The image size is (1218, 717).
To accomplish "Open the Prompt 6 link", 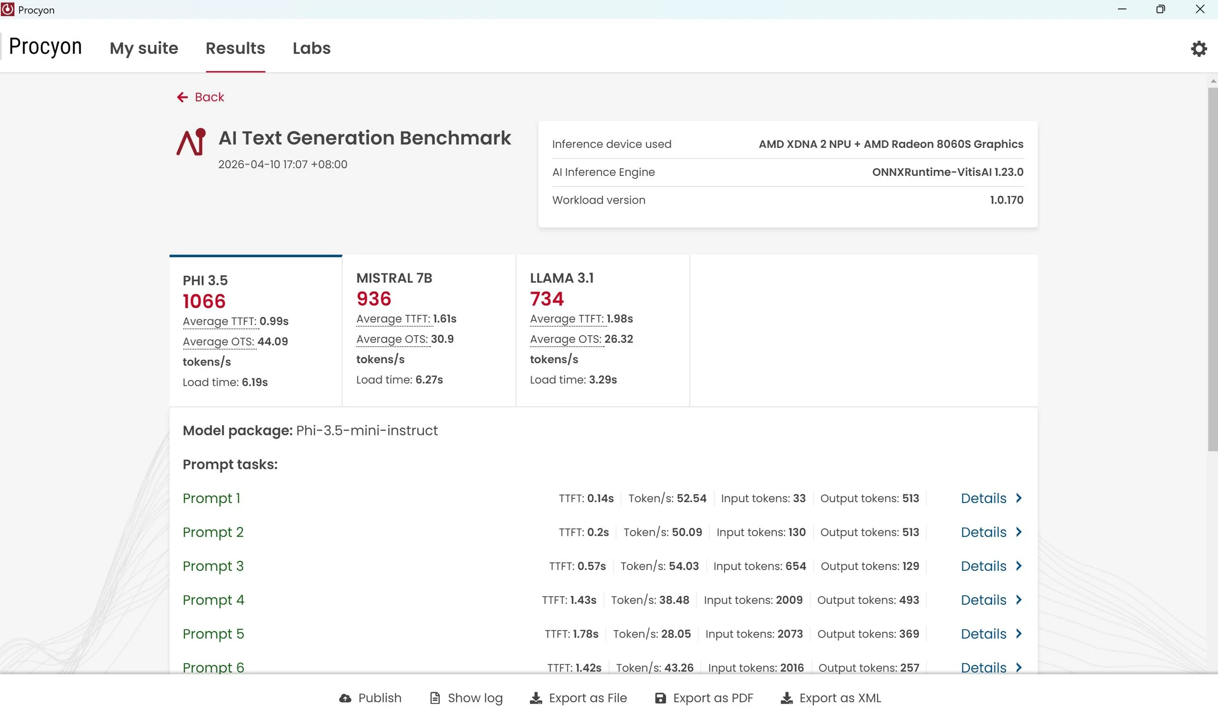I will [x=213, y=667].
